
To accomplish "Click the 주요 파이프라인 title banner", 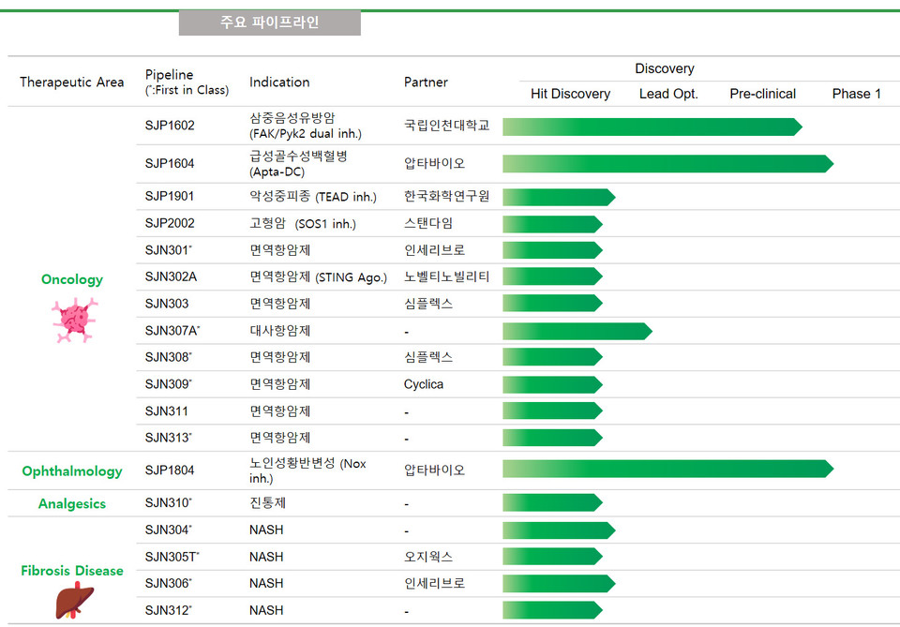I will coord(269,22).
